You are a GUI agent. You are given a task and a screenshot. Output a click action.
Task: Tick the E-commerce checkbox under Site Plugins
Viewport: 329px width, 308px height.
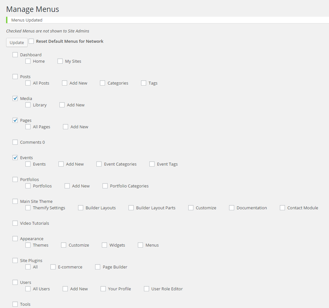coord(53,267)
